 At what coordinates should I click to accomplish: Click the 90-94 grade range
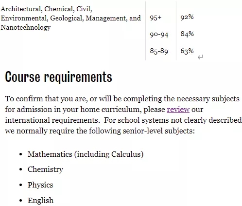pyautogui.click(x=159, y=35)
